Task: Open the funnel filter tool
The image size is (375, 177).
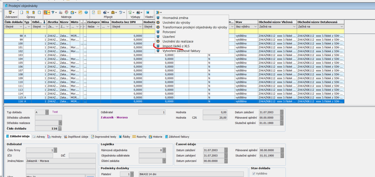Action: [x=53, y=12]
